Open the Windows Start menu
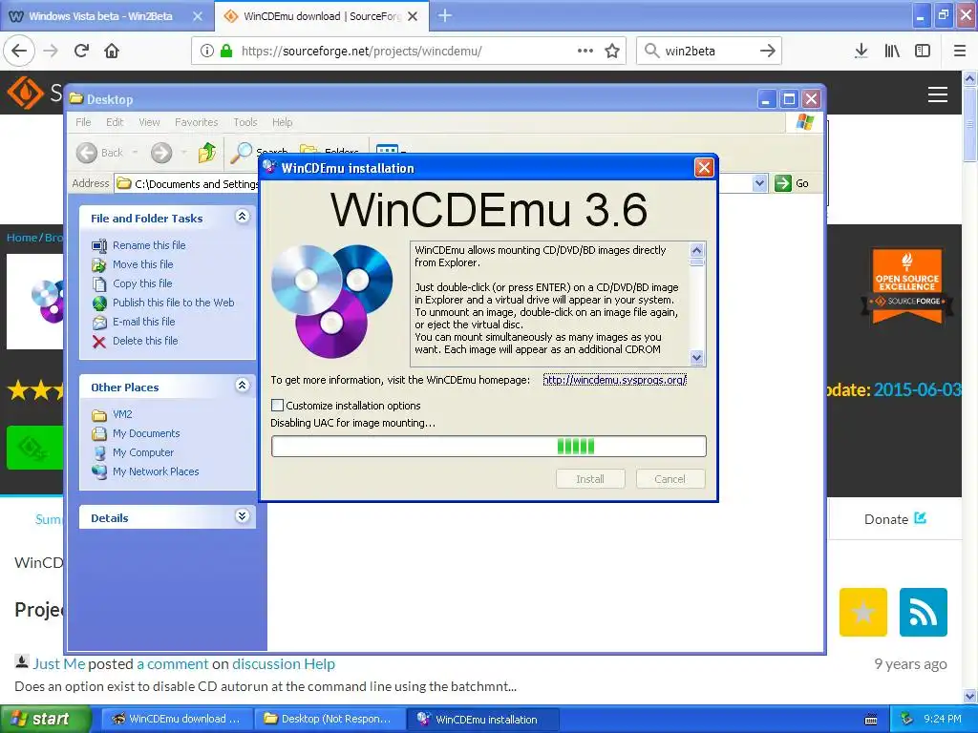978x733 pixels. (45, 719)
